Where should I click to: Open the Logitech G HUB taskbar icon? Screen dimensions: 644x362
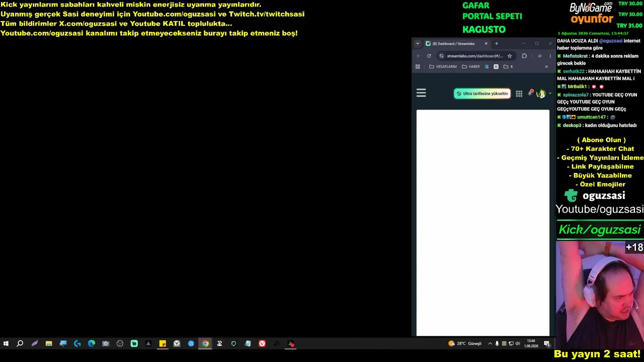[x=77, y=344]
